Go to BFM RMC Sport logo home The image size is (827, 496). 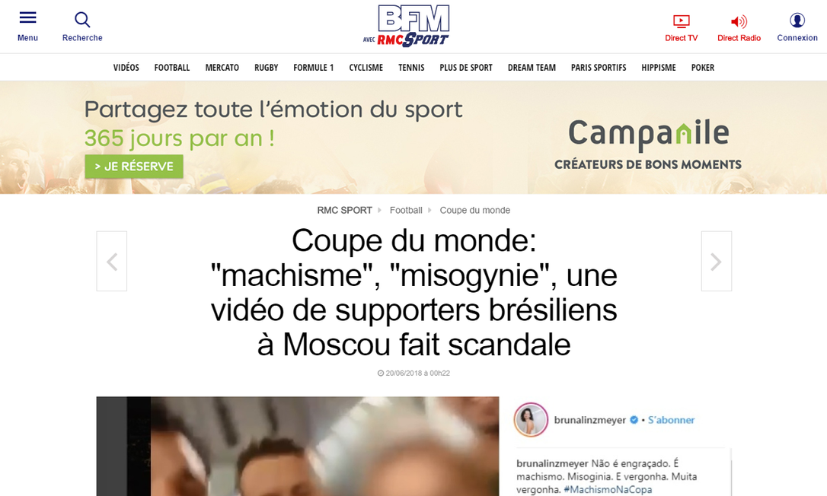(406, 26)
